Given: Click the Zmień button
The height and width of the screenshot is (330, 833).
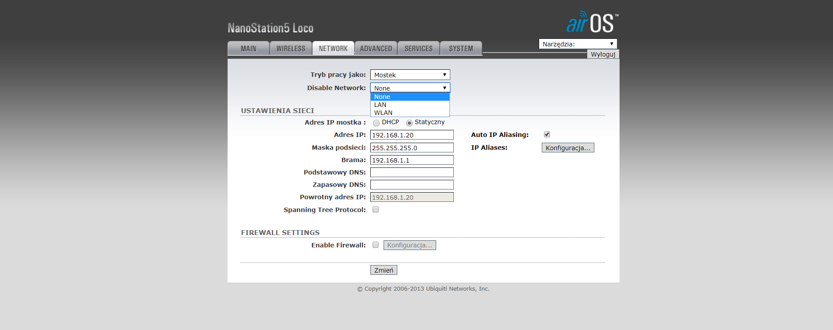Looking at the screenshot, I should pyautogui.click(x=384, y=270).
